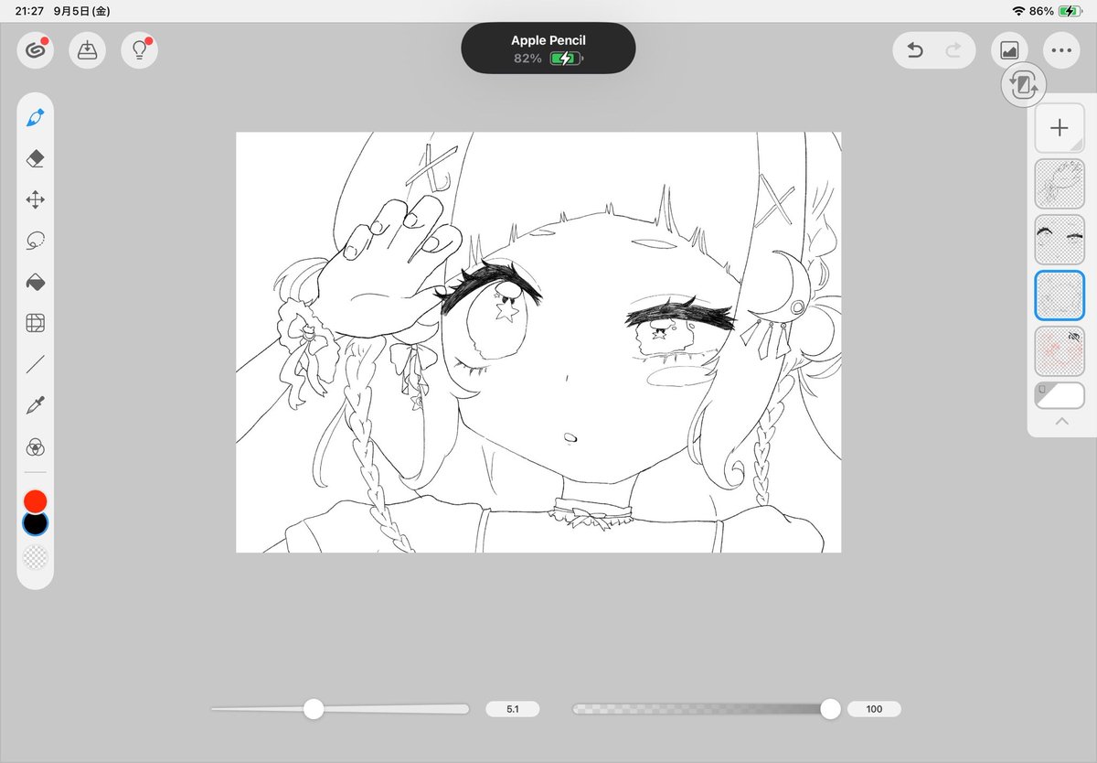Select the top hand sketch layer thumbnail
The height and width of the screenshot is (763, 1097).
(x=1060, y=184)
